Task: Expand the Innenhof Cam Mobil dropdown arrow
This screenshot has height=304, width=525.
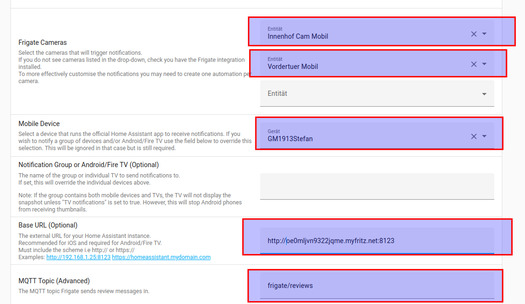Action: tap(484, 34)
